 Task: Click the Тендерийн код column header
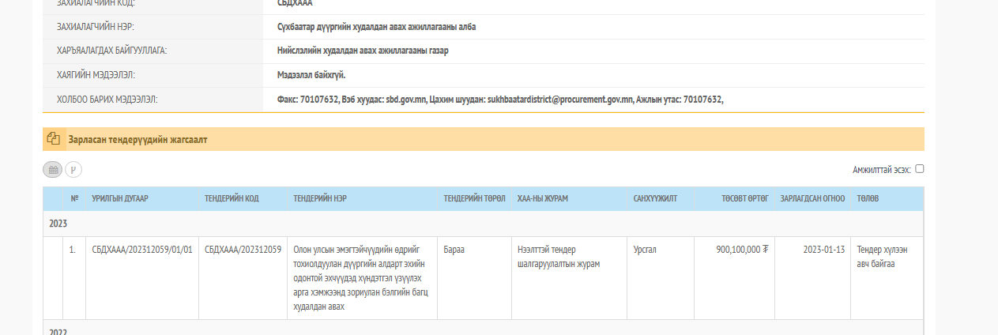point(232,198)
